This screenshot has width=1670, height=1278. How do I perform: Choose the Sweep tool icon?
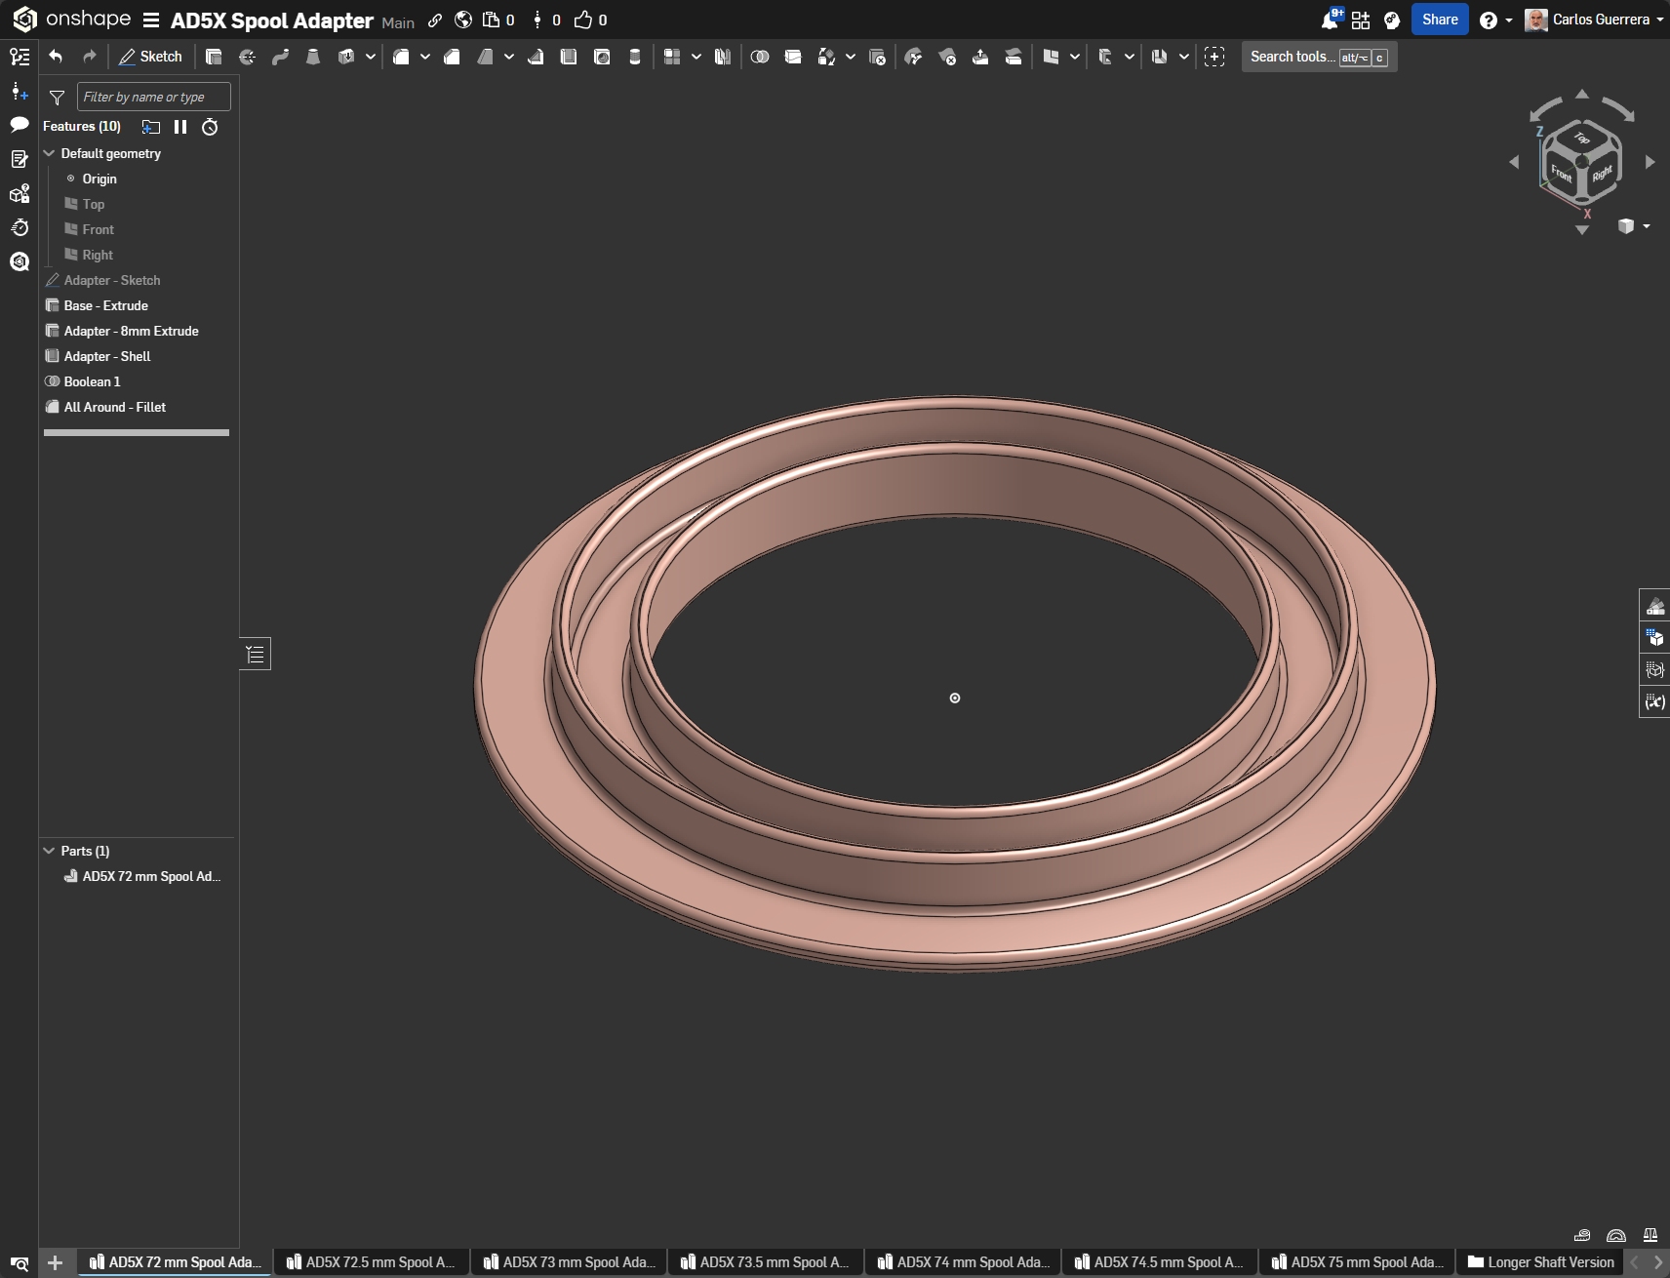point(280,57)
